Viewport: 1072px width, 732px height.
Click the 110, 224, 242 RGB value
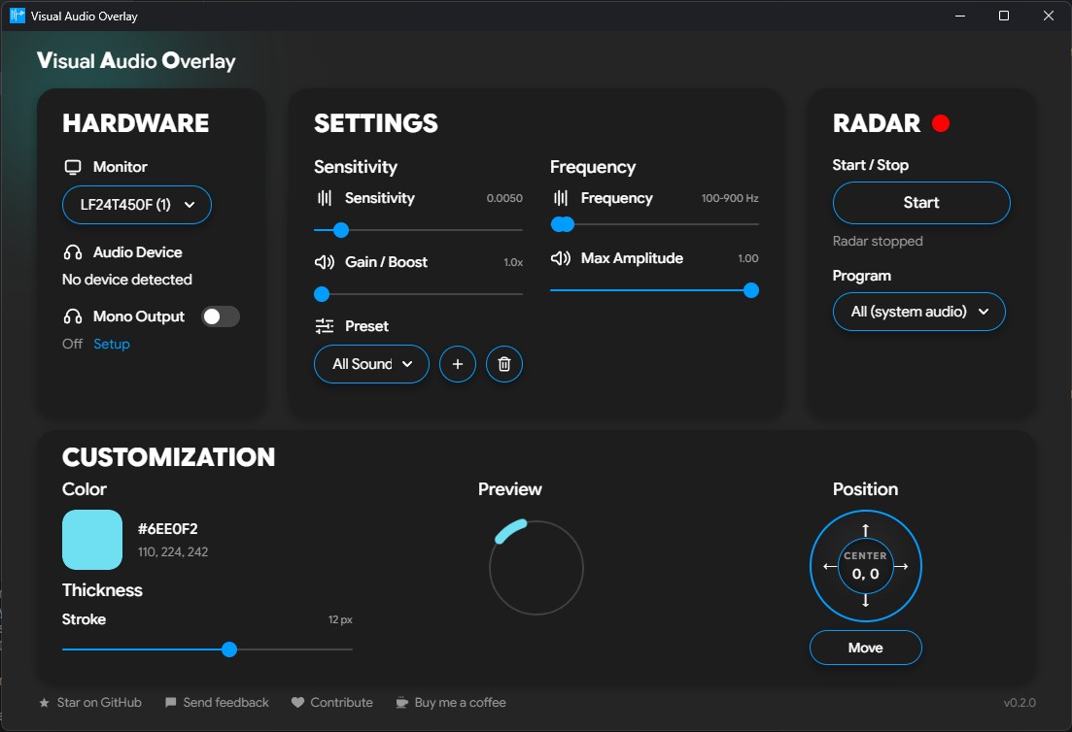point(173,551)
